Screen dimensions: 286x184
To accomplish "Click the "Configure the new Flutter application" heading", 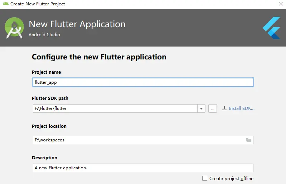I will click(x=99, y=57).
